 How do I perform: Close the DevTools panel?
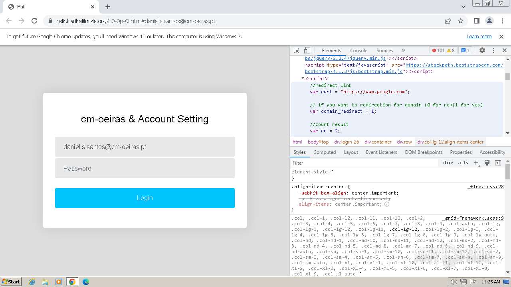point(504,50)
